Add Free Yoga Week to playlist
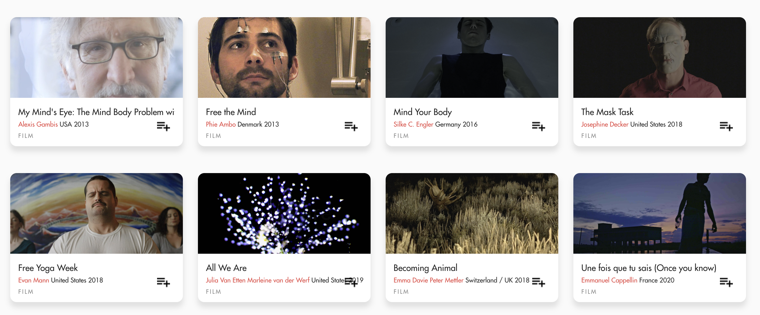Screen dimensions: 760x315 163,282
